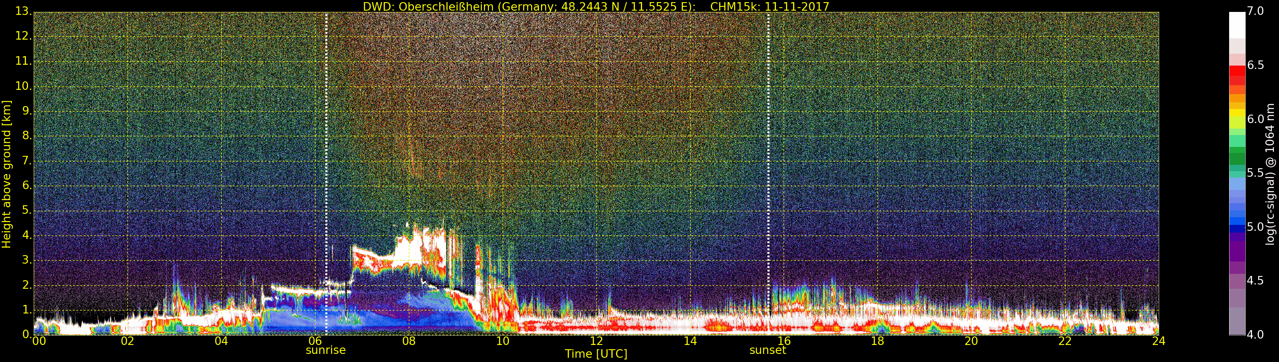The height and width of the screenshot is (362, 1279).
Task: Click the 13 tick on the height axis
Action: (23, 11)
